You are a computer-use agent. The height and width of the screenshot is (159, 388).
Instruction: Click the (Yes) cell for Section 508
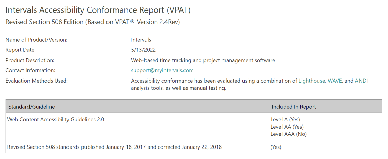point(276,147)
